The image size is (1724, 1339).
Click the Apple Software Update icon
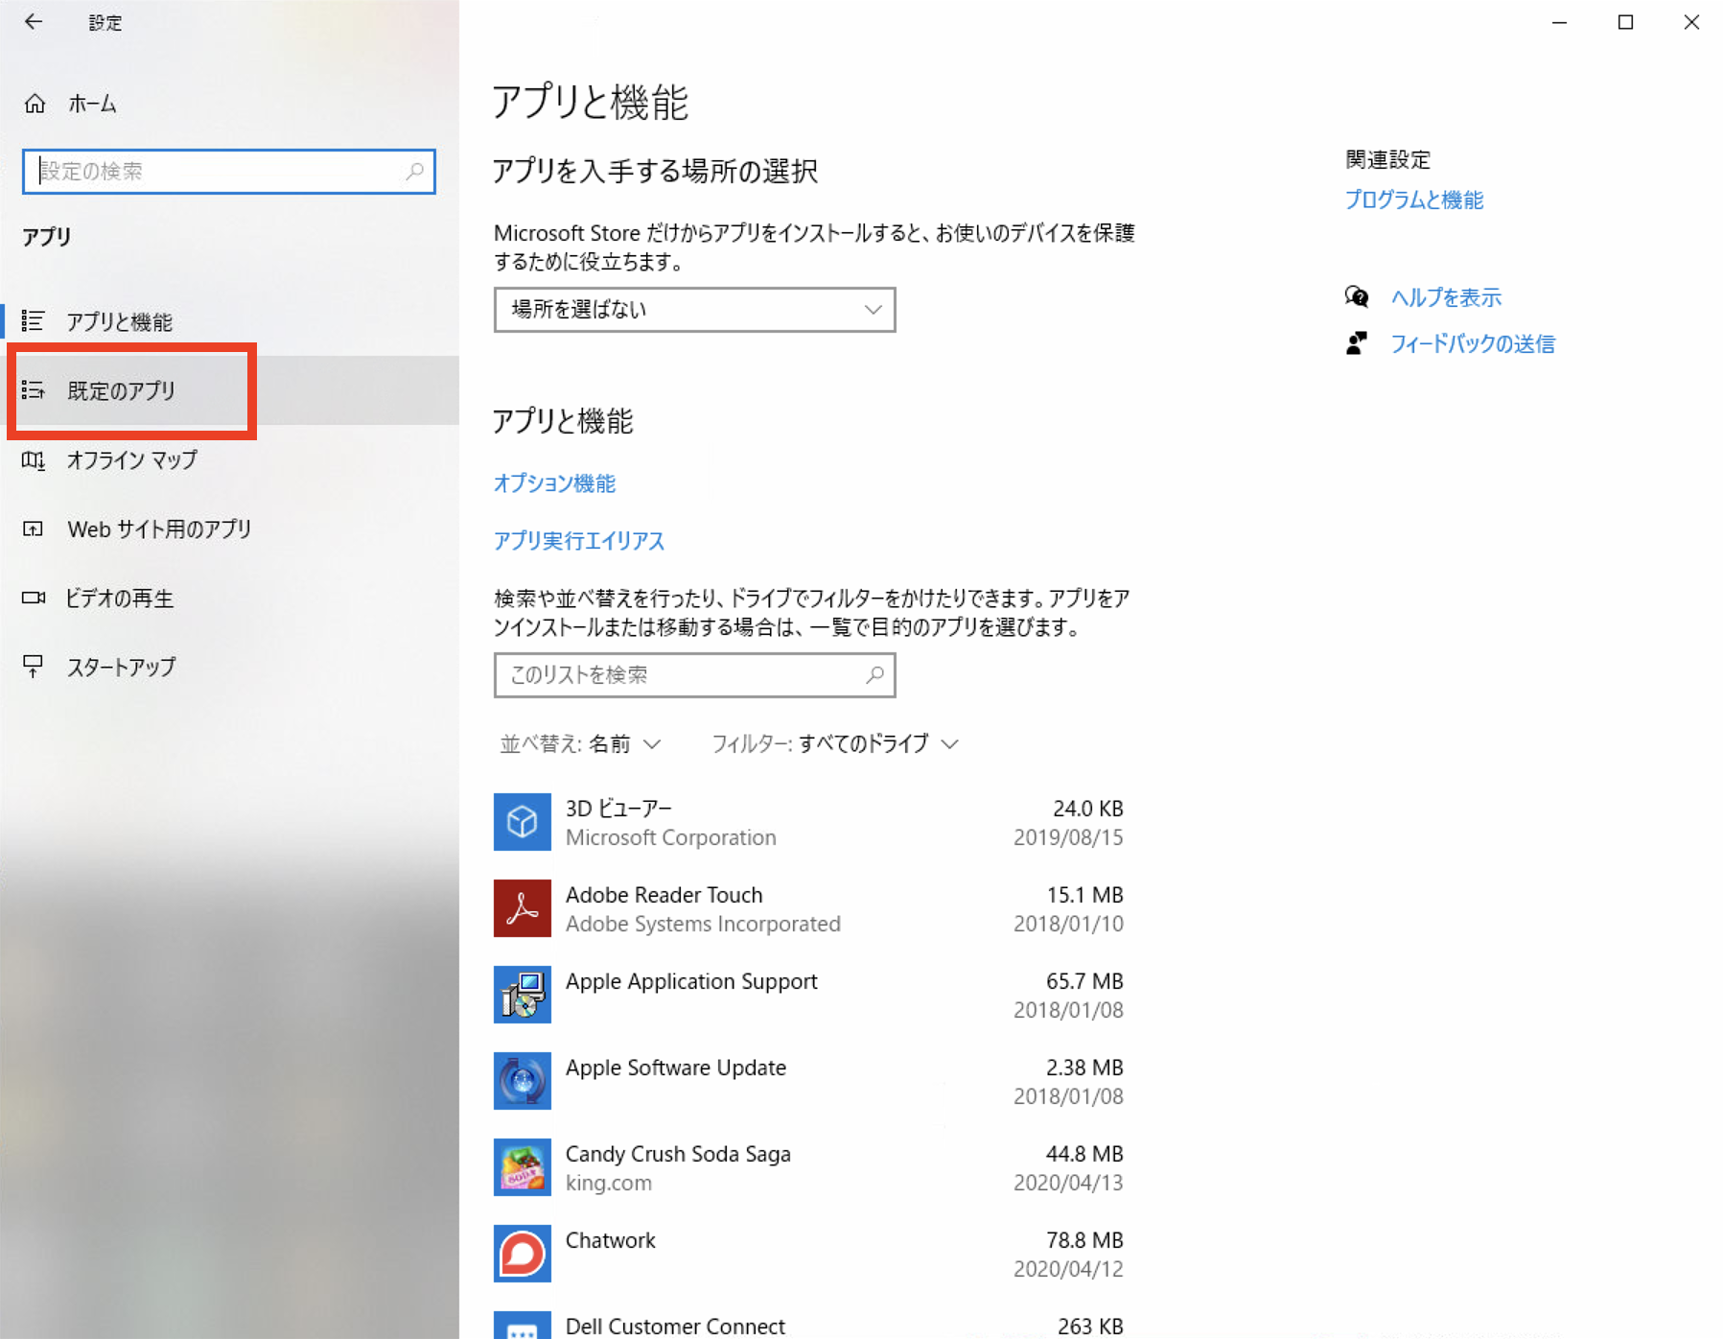tap(523, 1081)
